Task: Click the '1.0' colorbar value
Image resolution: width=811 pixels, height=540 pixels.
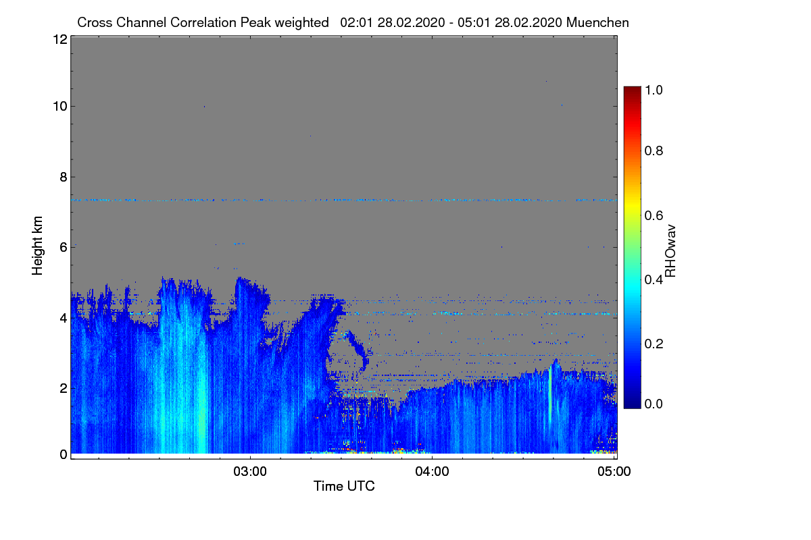Action: 656,89
